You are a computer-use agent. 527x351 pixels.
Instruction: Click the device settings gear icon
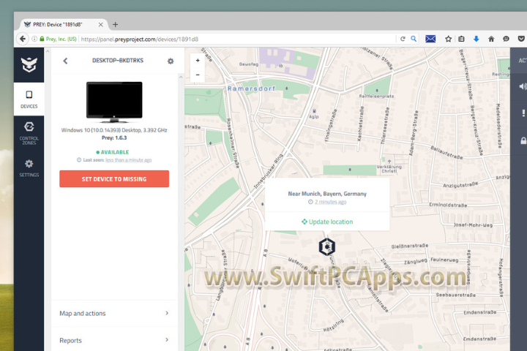[171, 61]
